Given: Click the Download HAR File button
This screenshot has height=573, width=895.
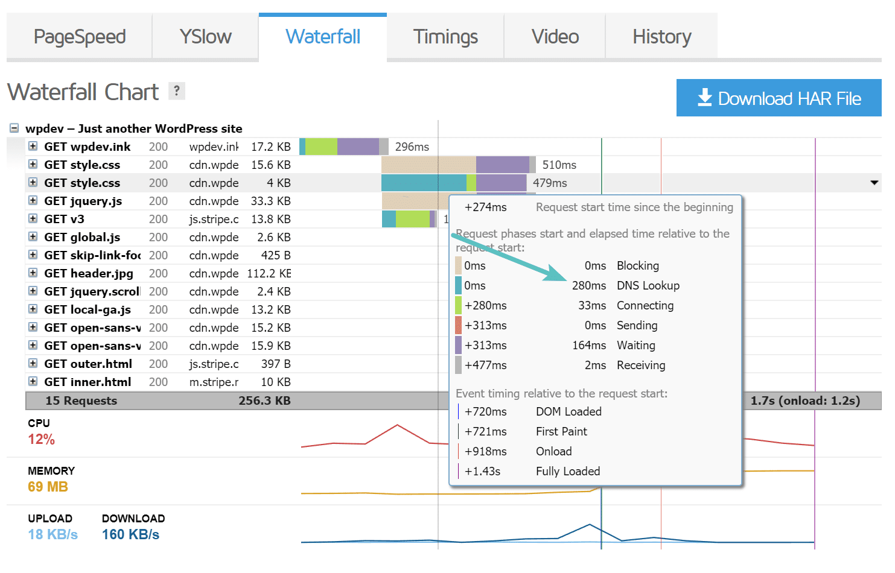Looking at the screenshot, I should coord(779,98).
